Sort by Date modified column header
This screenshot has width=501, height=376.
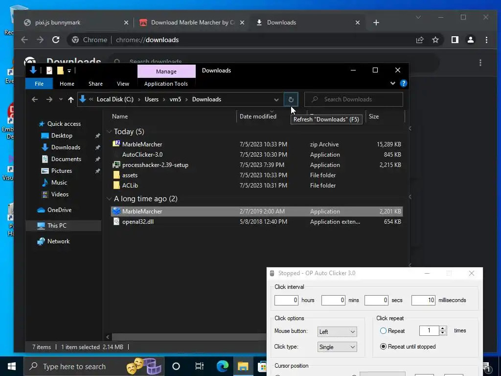[258, 117]
